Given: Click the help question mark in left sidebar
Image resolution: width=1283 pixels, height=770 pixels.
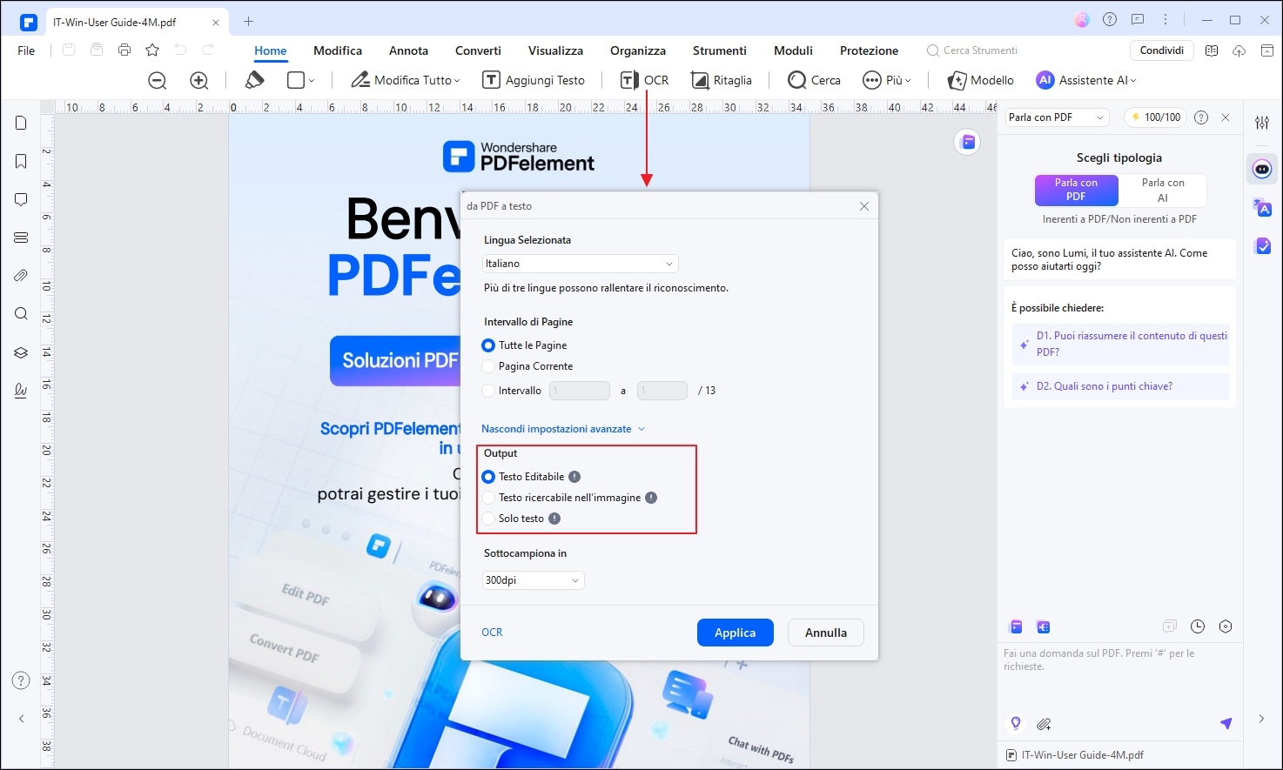Looking at the screenshot, I should 21,680.
